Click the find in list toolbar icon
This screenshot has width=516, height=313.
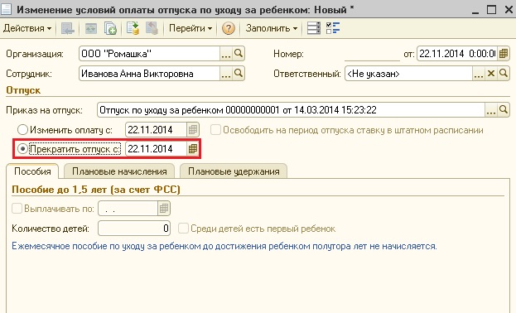click(67, 28)
